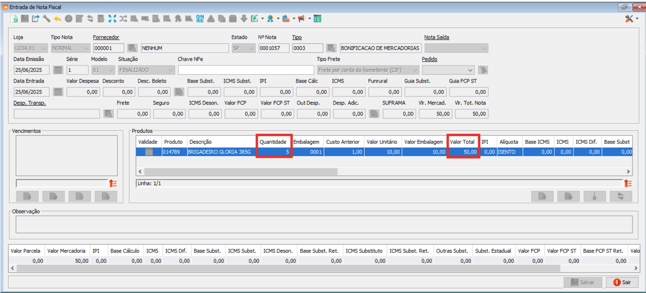Click the Produtos table horizontal scrollbar

coord(241,172)
